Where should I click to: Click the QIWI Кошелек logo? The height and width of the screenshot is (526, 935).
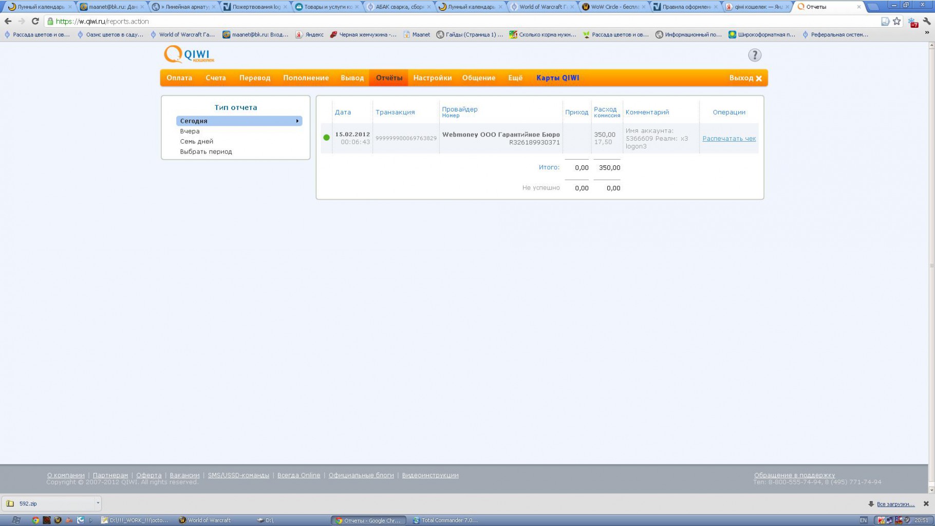tap(189, 54)
